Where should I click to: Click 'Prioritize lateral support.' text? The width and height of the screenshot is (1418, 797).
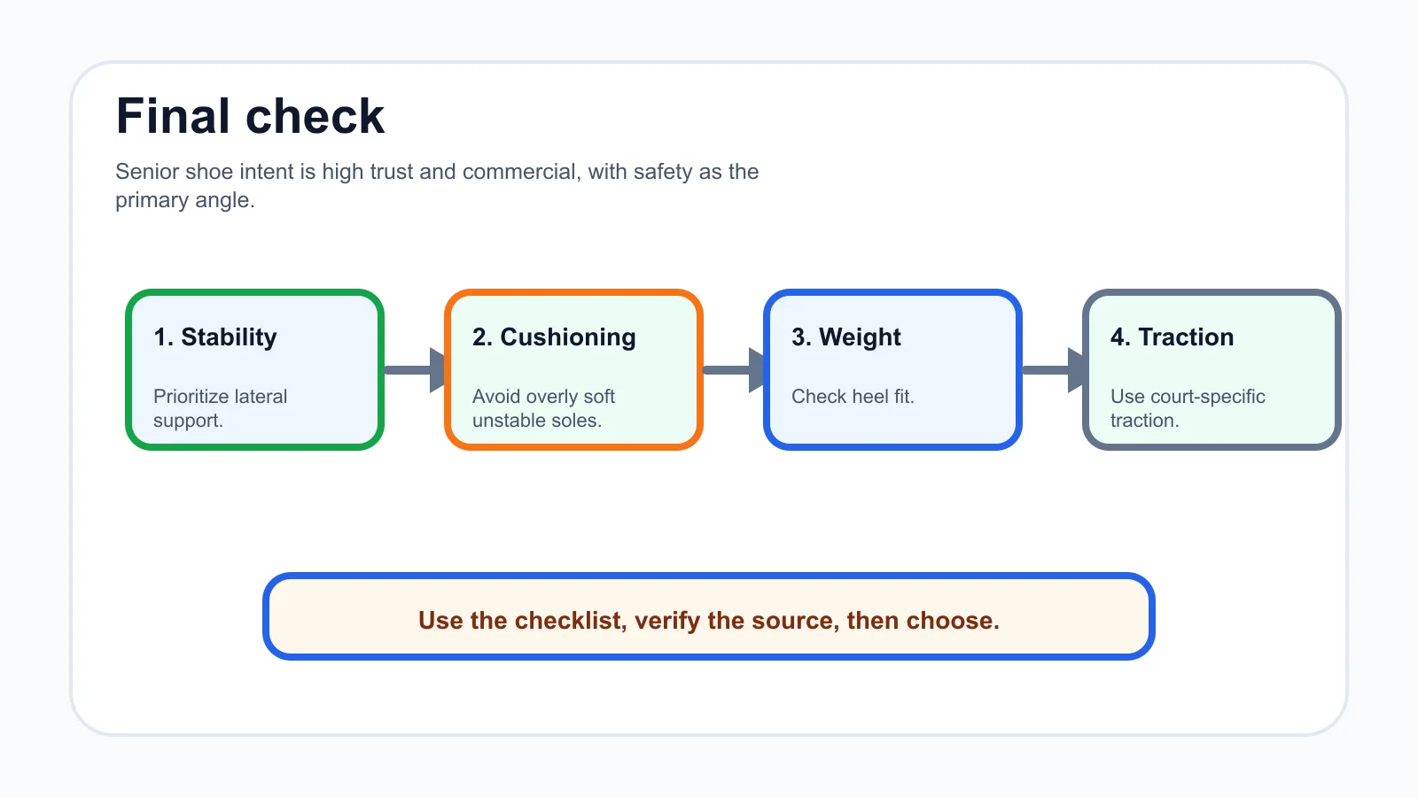tap(221, 408)
